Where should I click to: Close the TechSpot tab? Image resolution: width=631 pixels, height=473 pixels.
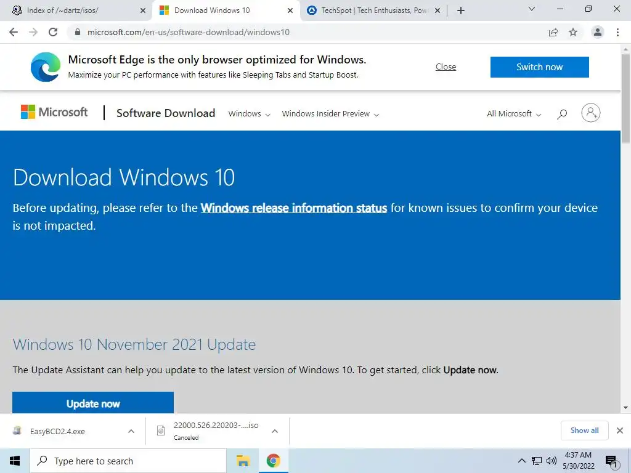coord(438,11)
